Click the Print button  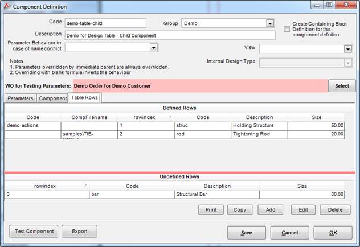tap(211, 209)
